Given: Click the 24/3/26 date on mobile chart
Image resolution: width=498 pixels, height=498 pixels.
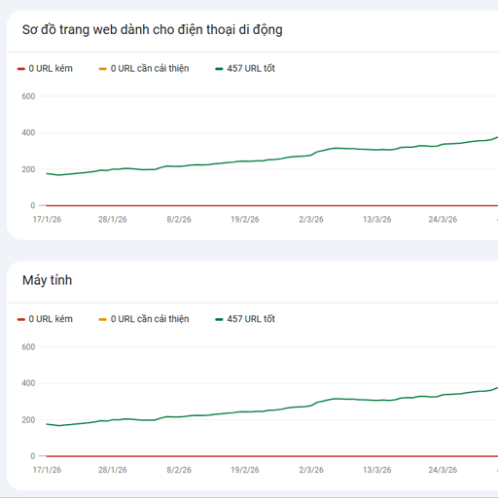Looking at the screenshot, I should (443, 220).
